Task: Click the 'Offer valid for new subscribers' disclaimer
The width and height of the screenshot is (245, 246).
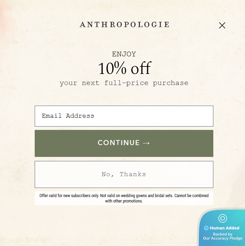Action: 69,196
